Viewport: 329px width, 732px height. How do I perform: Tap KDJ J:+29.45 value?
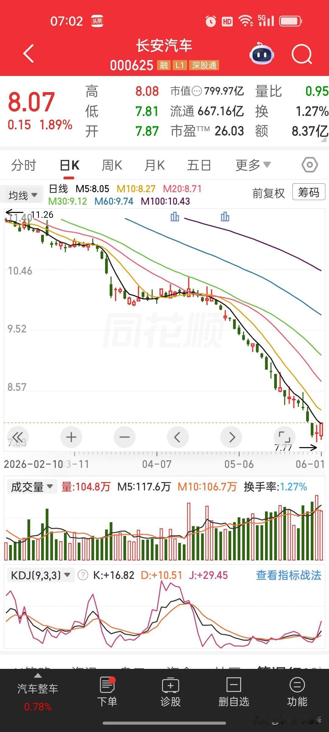208,575
